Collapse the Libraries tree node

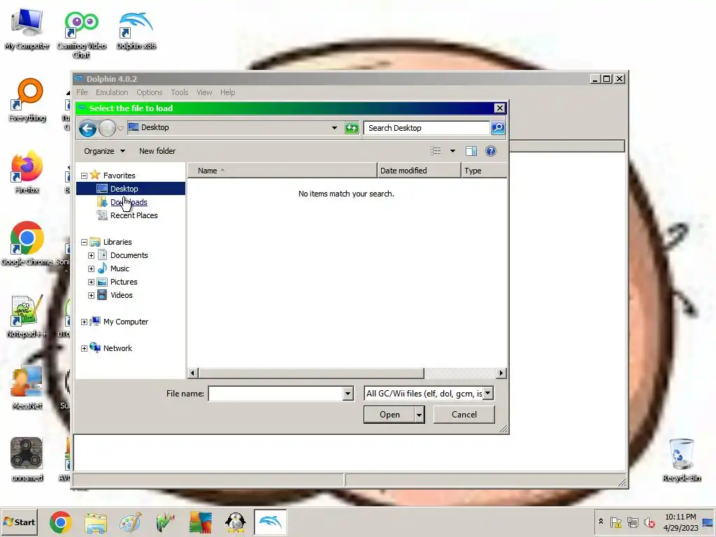[84, 243]
